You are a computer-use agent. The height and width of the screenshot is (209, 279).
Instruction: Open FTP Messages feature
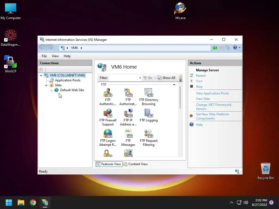coord(128,138)
